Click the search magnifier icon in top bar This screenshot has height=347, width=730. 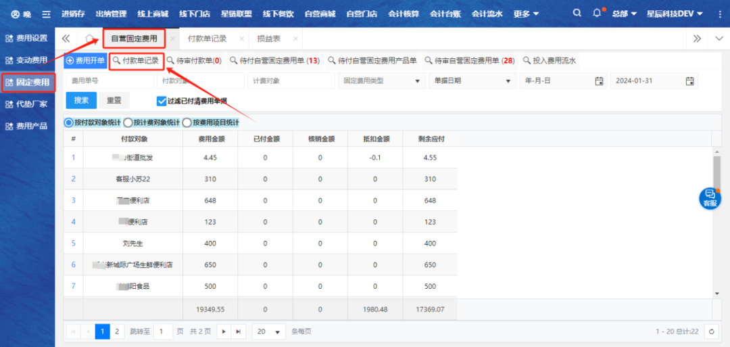[576, 14]
